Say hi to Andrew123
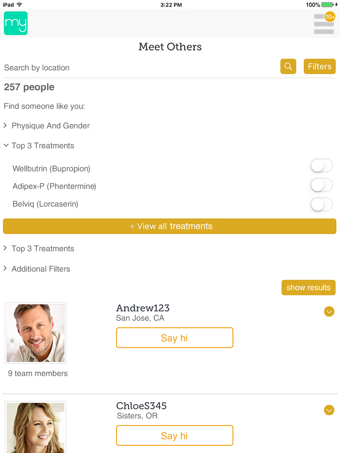The height and width of the screenshot is (453, 340). (174, 338)
